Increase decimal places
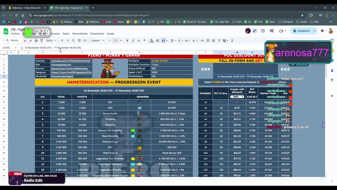This screenshot has width=337, height=190. pyautogui.click(x=79, y=41)
